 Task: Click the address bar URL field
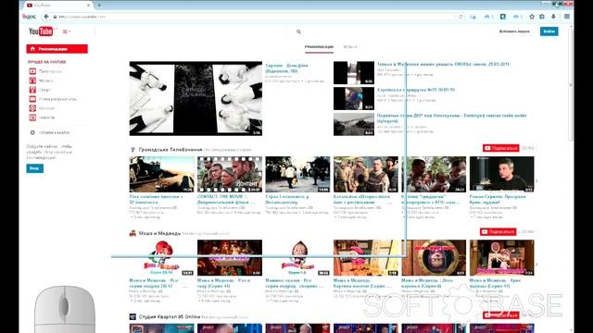click(x=253, y=17)
